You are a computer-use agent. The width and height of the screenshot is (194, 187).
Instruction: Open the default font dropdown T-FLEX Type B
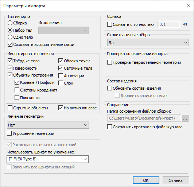[x=48, y=159]
